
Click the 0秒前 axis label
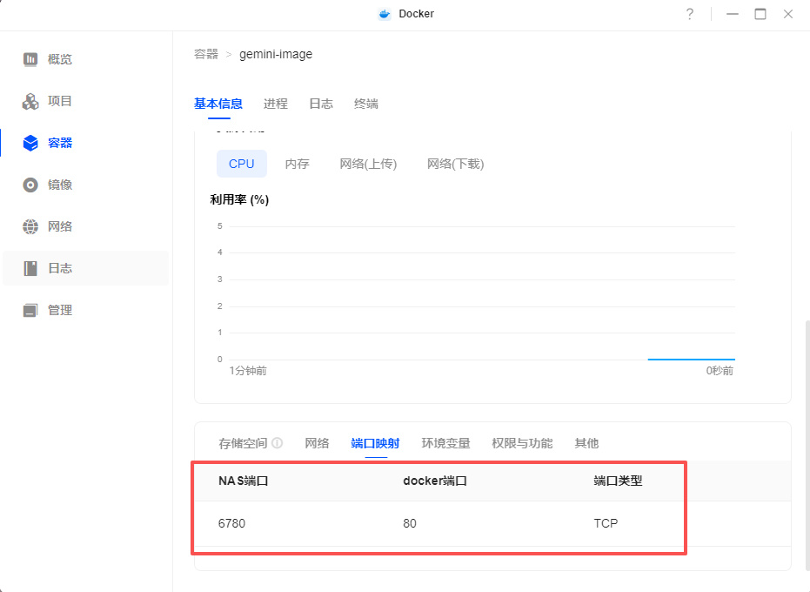tap(720, 371)
